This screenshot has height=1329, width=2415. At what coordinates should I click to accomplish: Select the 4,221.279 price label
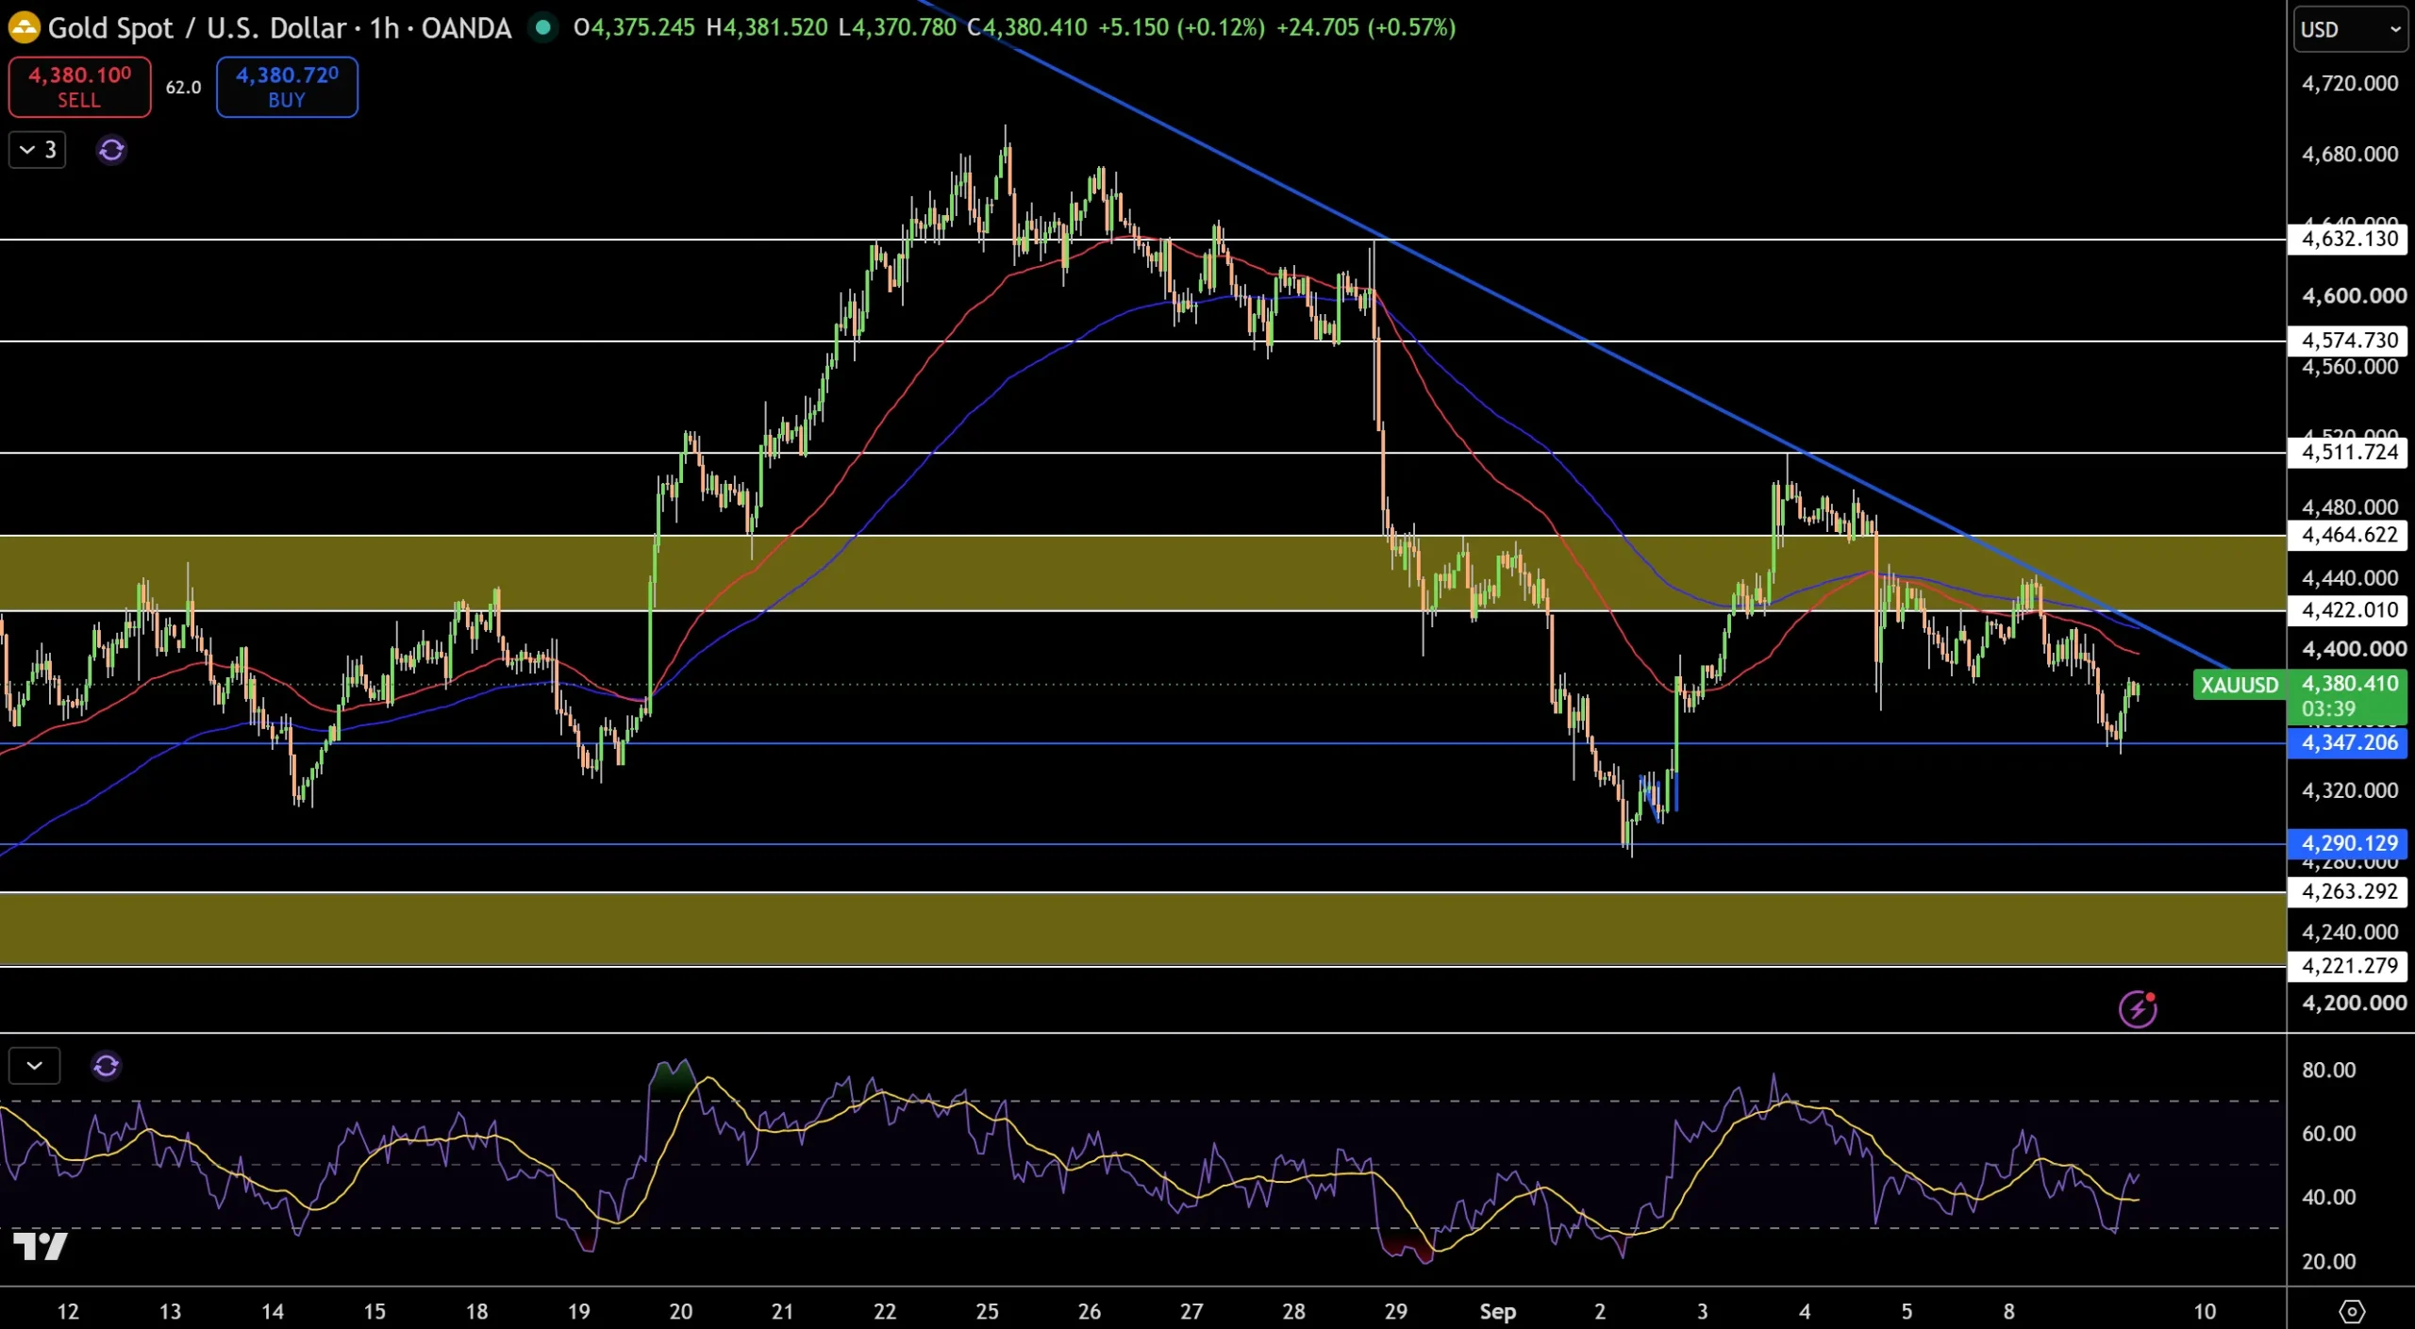pos(2349,966)
